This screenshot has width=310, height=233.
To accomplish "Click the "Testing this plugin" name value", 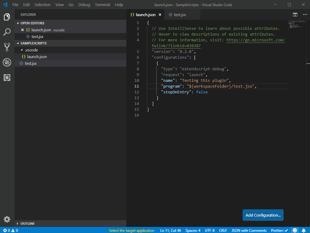I will 204,80.
